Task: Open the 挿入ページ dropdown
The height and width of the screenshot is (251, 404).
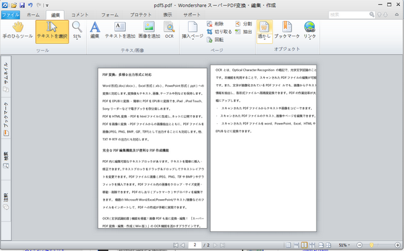Action: pos(193,30)
